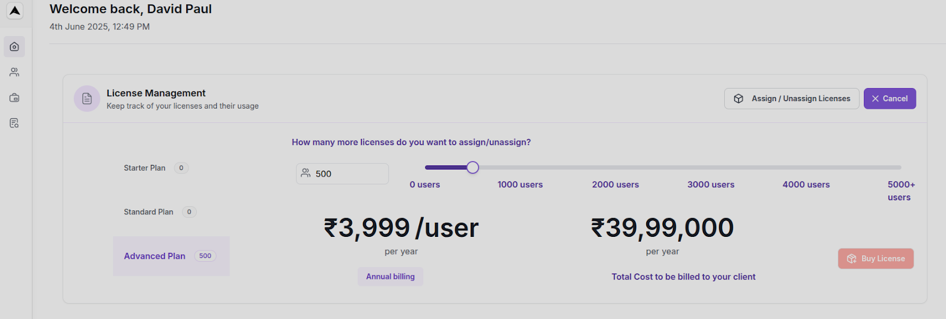Viewport: 946px width, 319px height.
Task: Select the Advanced Plan tab
Action: (155, 256)
